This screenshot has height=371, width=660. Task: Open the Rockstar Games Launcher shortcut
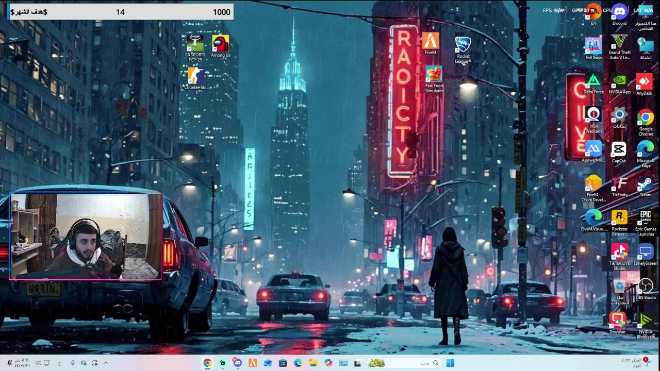pyautogui.click(x=619, y=223)
